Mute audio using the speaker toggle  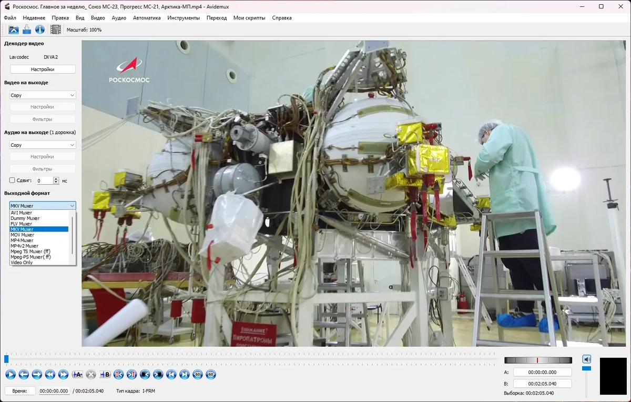587,359
